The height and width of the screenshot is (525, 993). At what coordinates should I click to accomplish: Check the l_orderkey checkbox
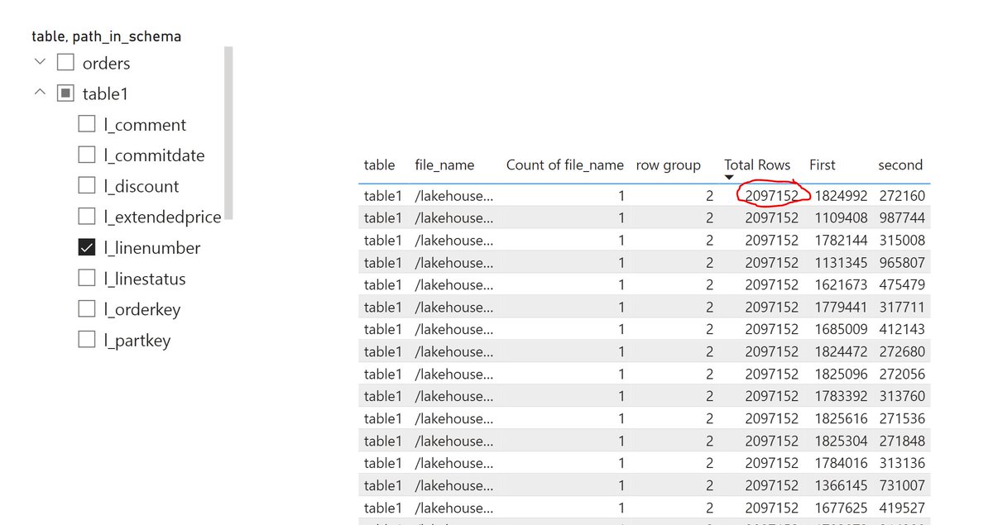86,309
